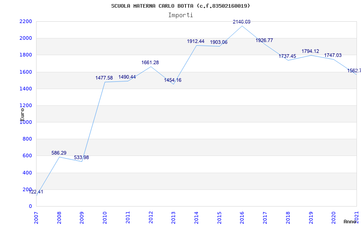Click the 2015 year axis label
The width and height of the screenshot is (361, 226).
219,218
